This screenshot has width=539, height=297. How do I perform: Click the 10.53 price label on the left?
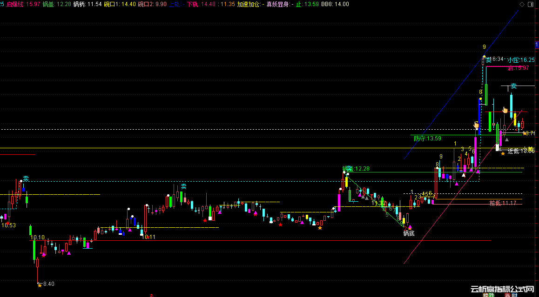8,225
